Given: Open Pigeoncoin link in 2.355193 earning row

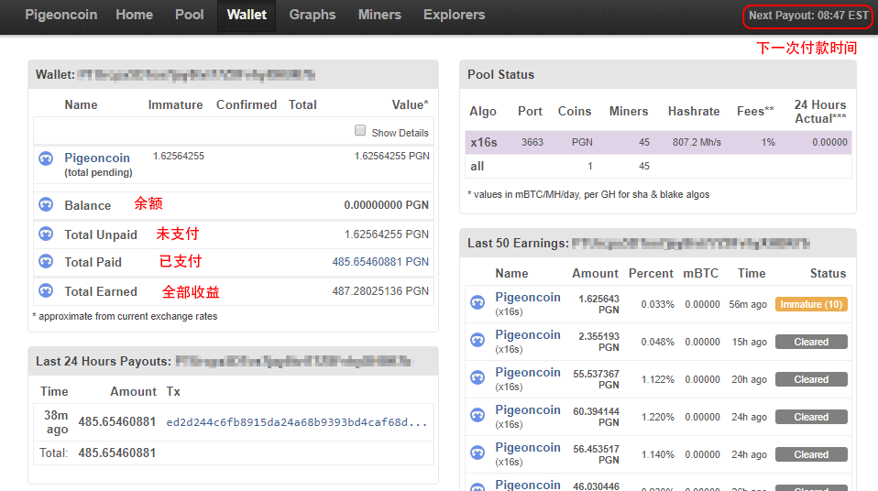Looking at the screenshot, I should [x=528, y=334].
